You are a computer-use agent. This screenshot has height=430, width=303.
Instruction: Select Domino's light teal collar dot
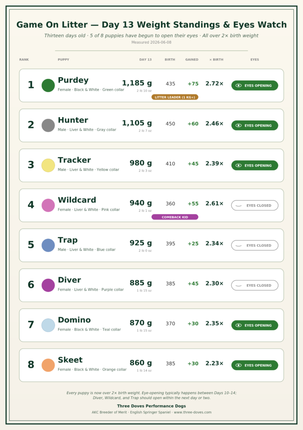click(48, 325)
